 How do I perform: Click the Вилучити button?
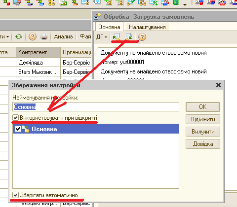coord(203,132)
